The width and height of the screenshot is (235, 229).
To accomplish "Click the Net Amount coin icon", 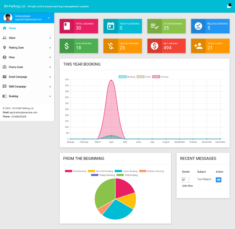I will click(x=155, y=46).
